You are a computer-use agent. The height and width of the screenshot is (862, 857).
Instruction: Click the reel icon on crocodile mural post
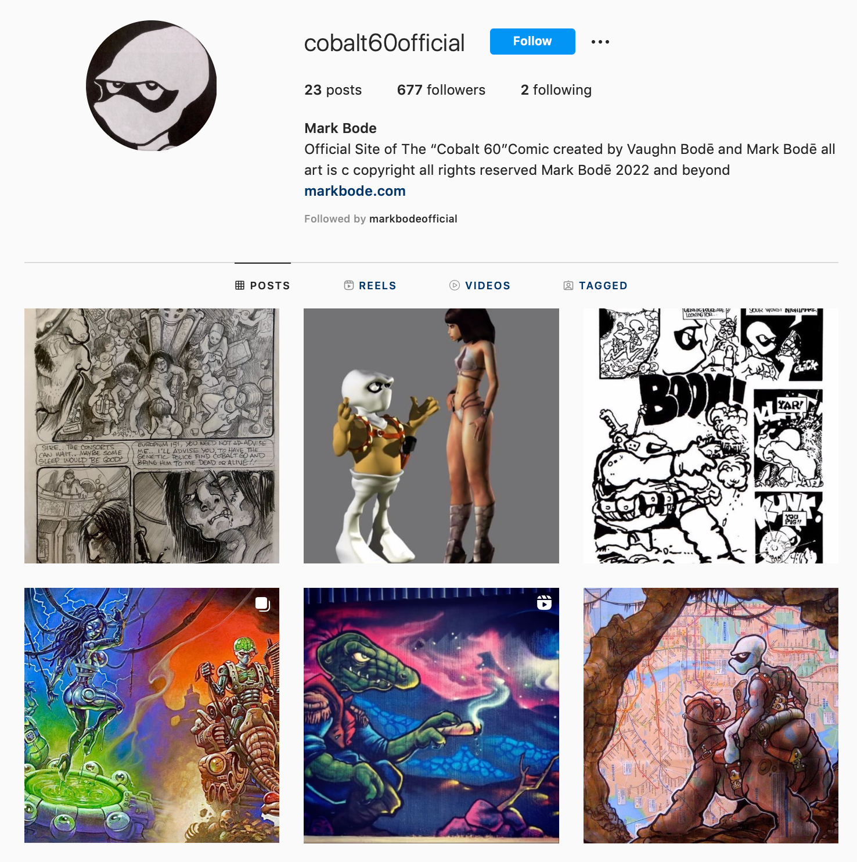pyautogui.click(x=544, y=603)
